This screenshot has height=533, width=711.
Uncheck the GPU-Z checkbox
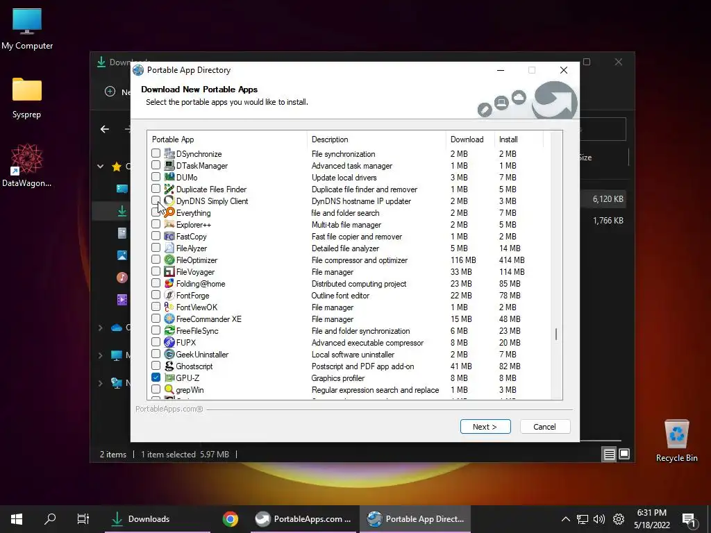[156, 377]
